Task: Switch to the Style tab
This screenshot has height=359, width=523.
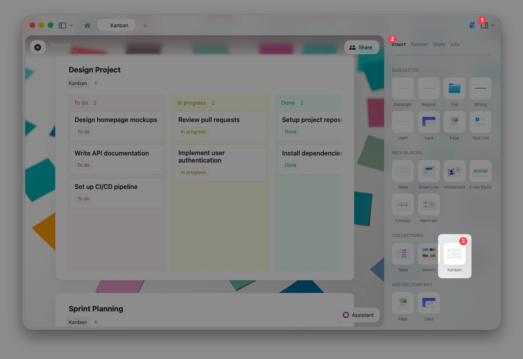Action: point(439,44)
